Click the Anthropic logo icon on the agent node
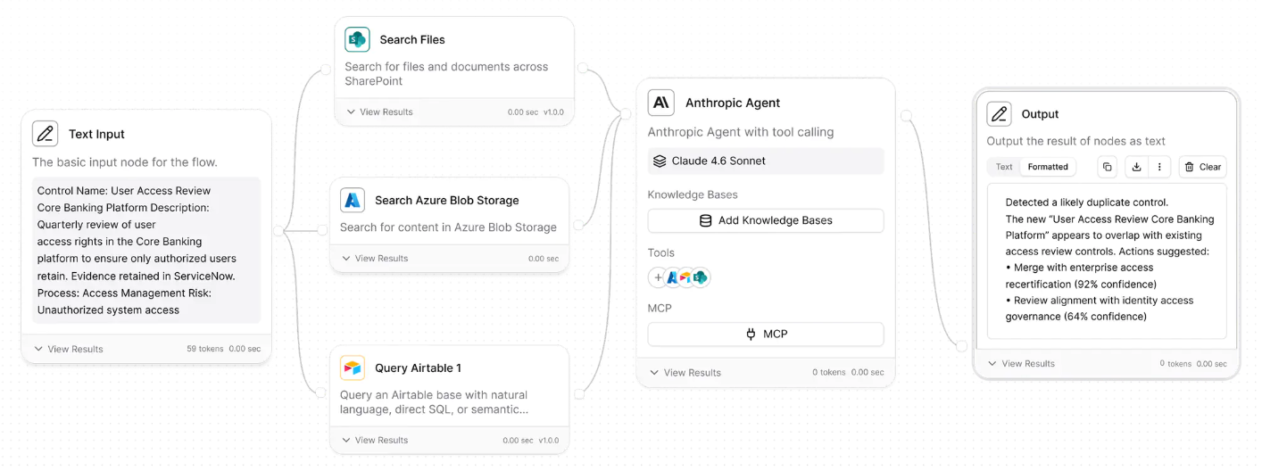This screenshot has width=1262, height=471. pos(661,103)
